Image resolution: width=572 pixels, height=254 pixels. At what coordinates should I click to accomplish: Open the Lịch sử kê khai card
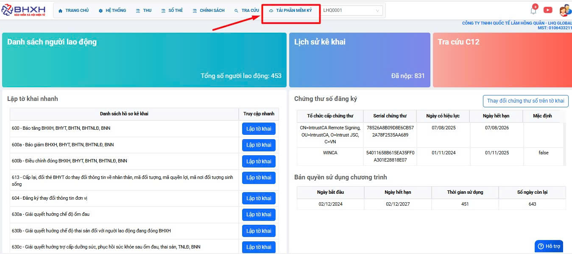coord(359,60)
